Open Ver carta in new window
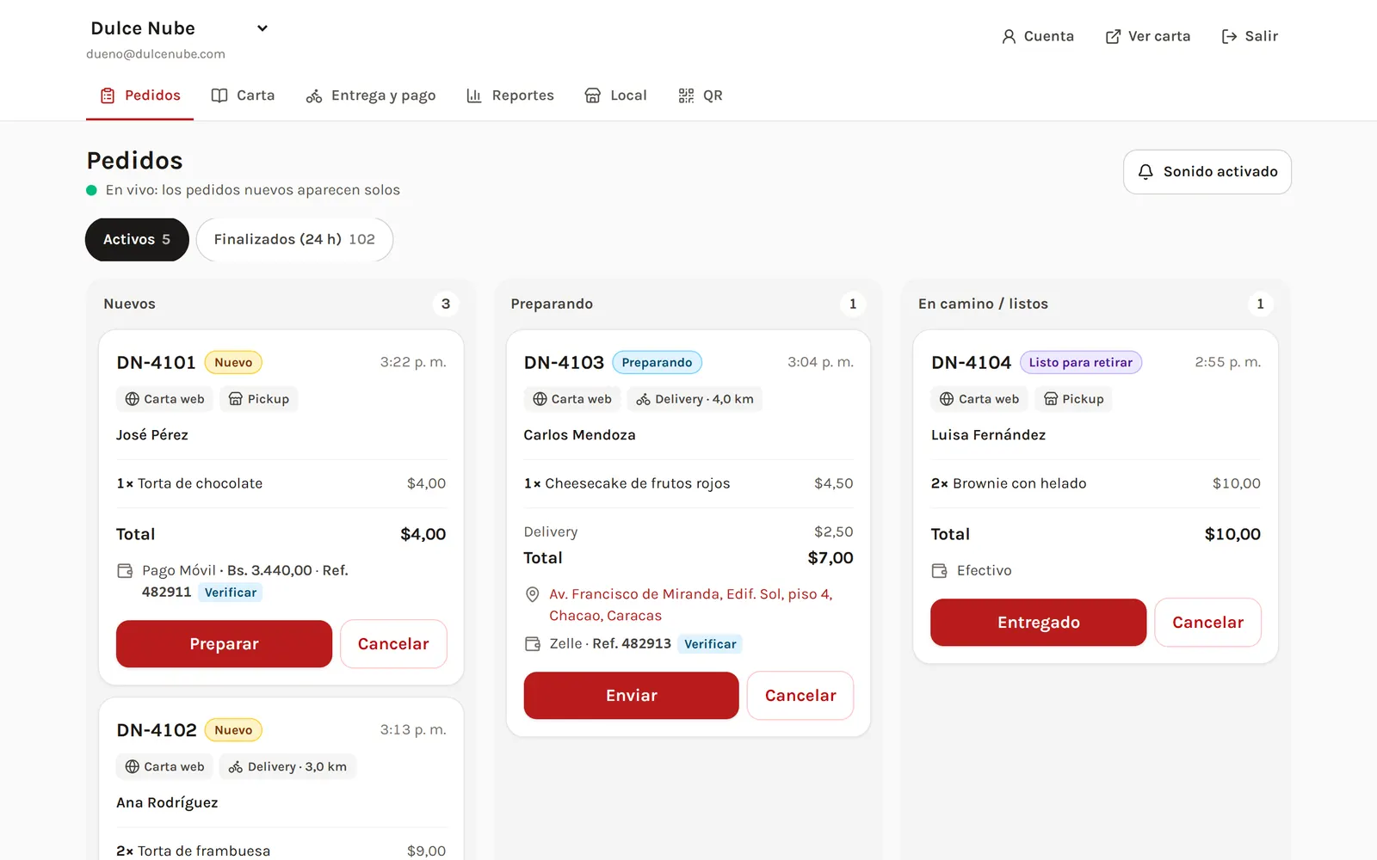The height and width of the screenshot is (860, 1377). pos(1148,36)
